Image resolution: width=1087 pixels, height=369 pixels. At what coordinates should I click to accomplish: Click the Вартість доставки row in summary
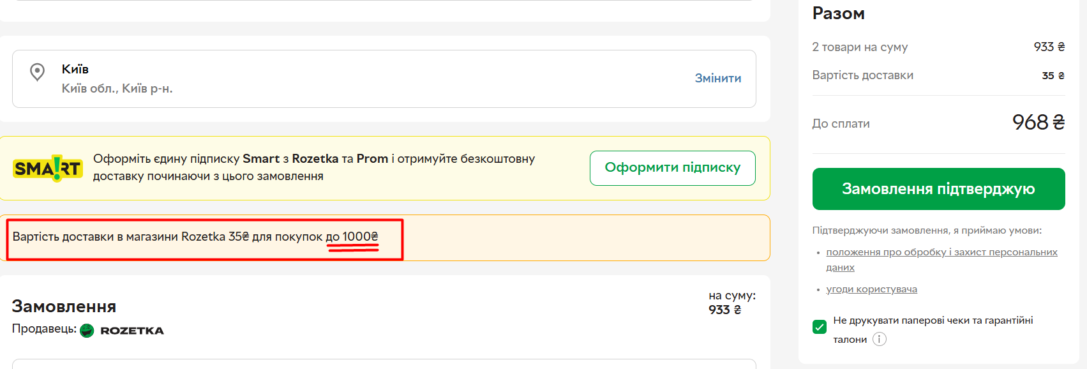click(x=862, y=75)
